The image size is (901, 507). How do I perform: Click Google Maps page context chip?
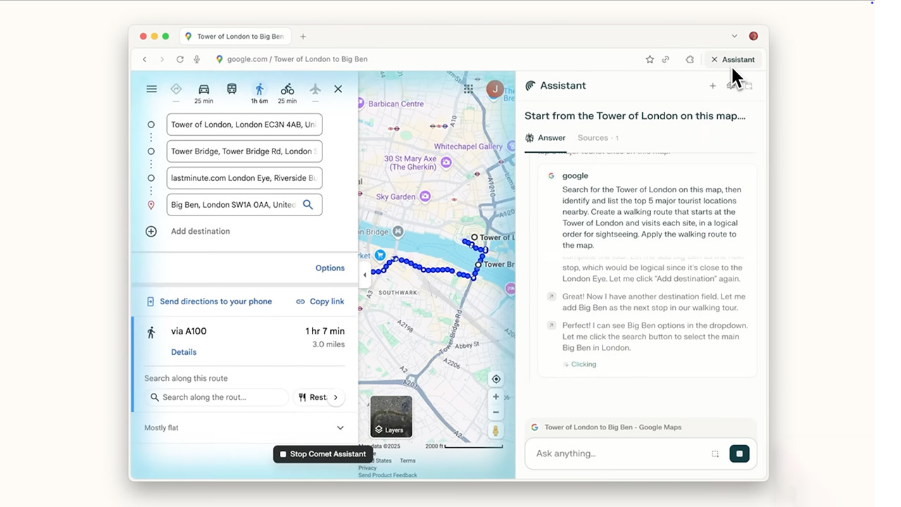[x=641, y=427]
